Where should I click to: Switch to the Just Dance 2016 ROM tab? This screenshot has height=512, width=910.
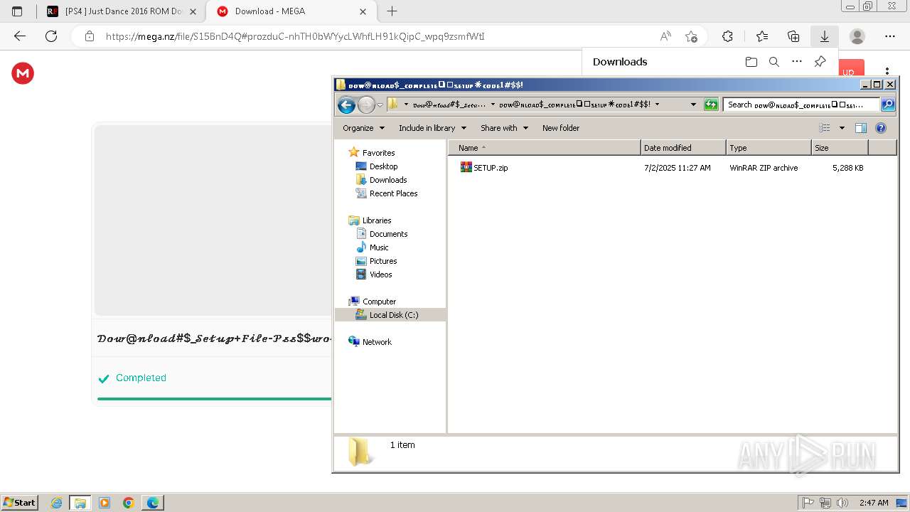(122, 11)
